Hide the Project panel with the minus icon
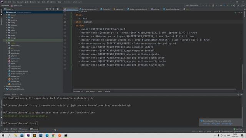The width and height of the screenshot is (246, 138). pos(61,9)
